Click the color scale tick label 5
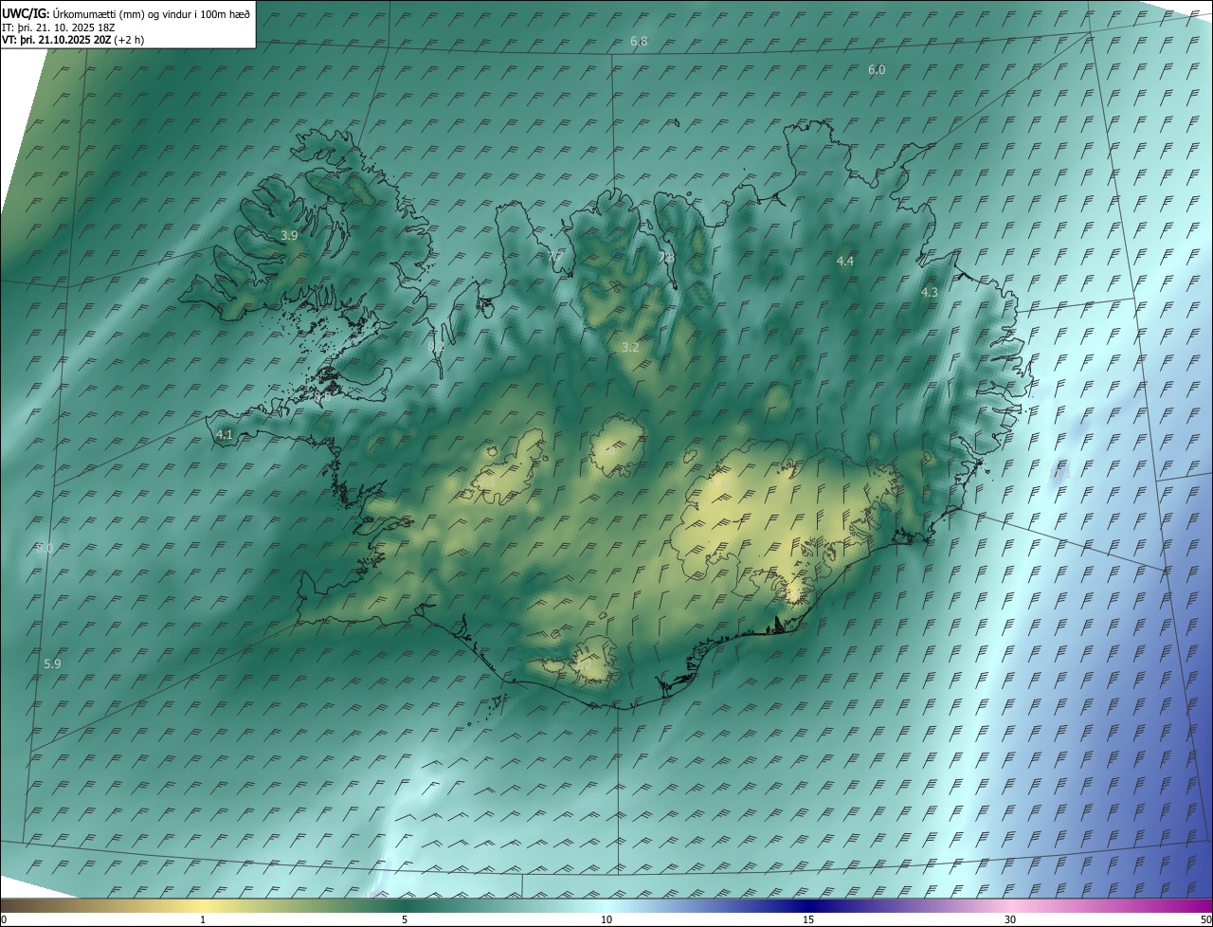 405,920
